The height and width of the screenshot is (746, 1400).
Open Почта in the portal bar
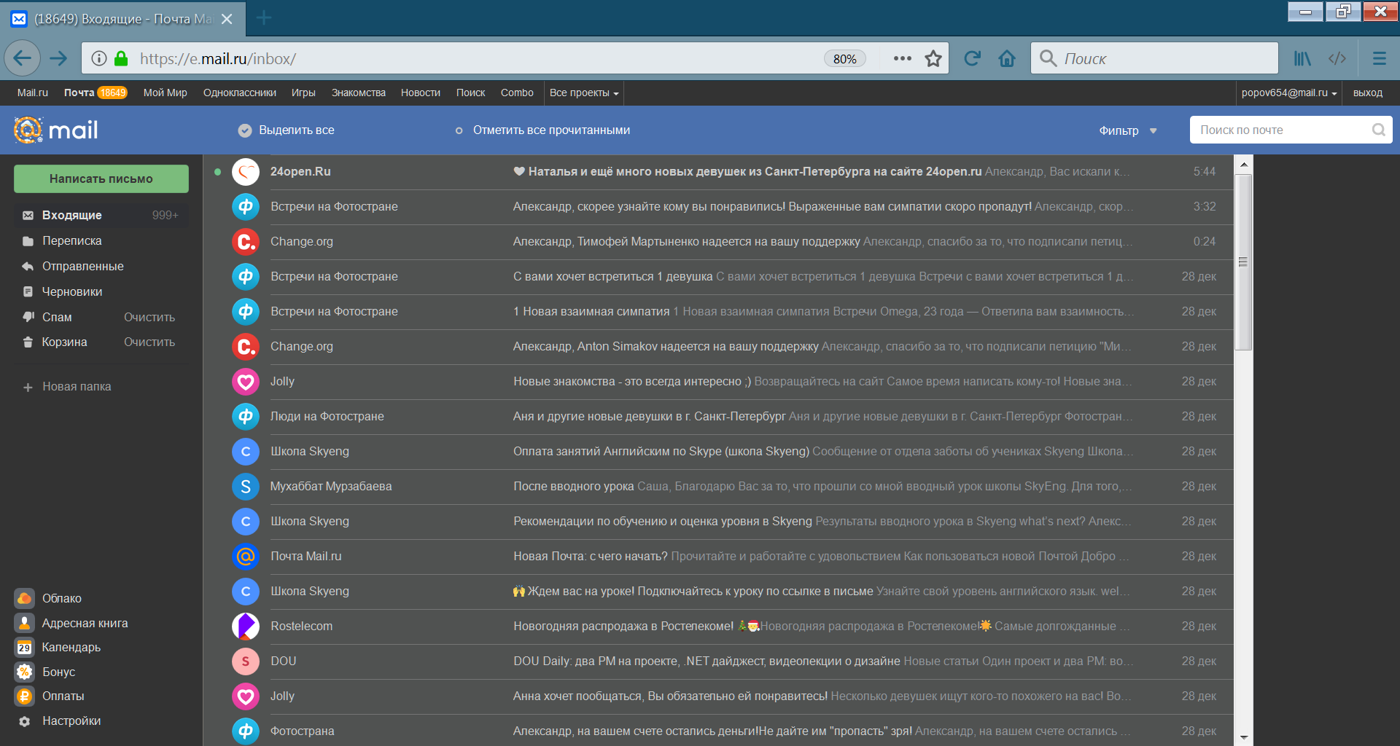96,93
